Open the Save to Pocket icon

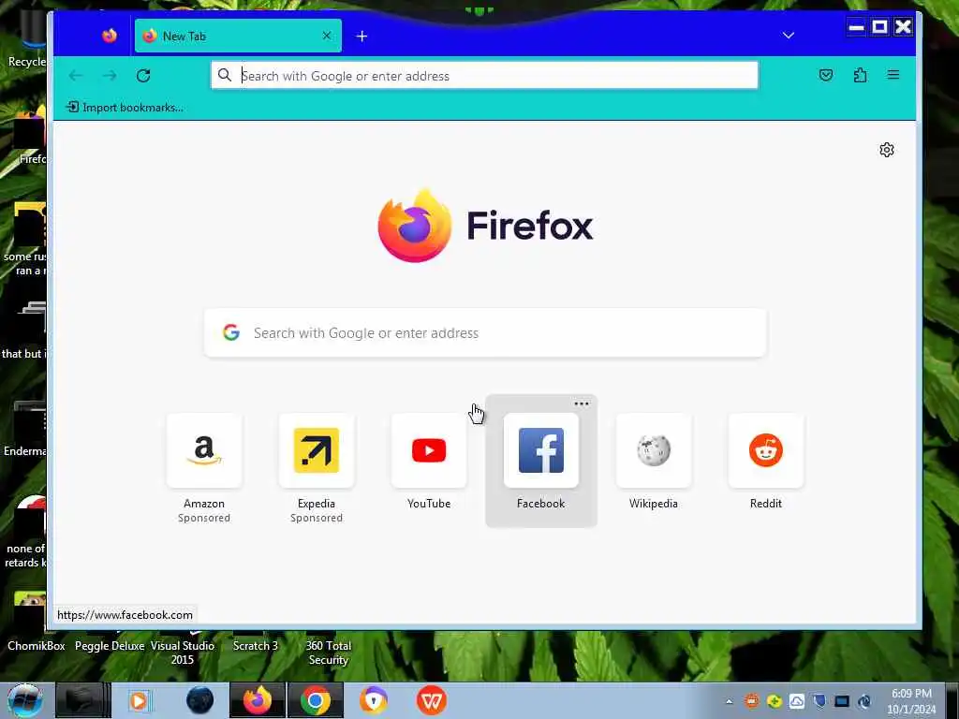(x=826, y=75)
